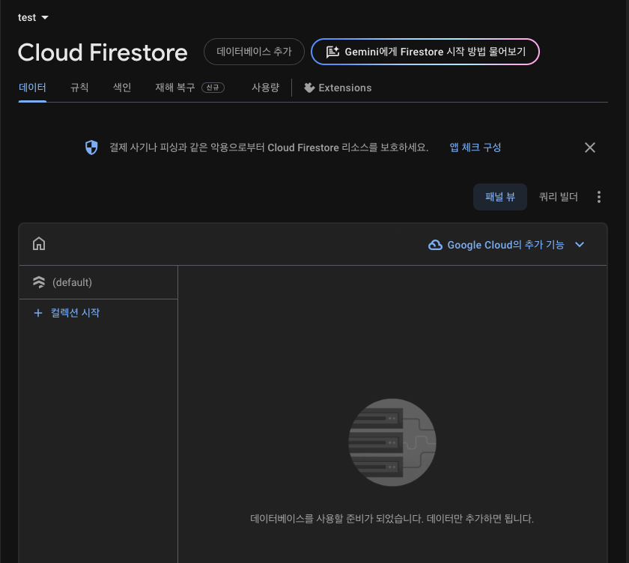Go to the 재해 복구 tab
This screenshot has width=629, height=563.
point(189,88)
